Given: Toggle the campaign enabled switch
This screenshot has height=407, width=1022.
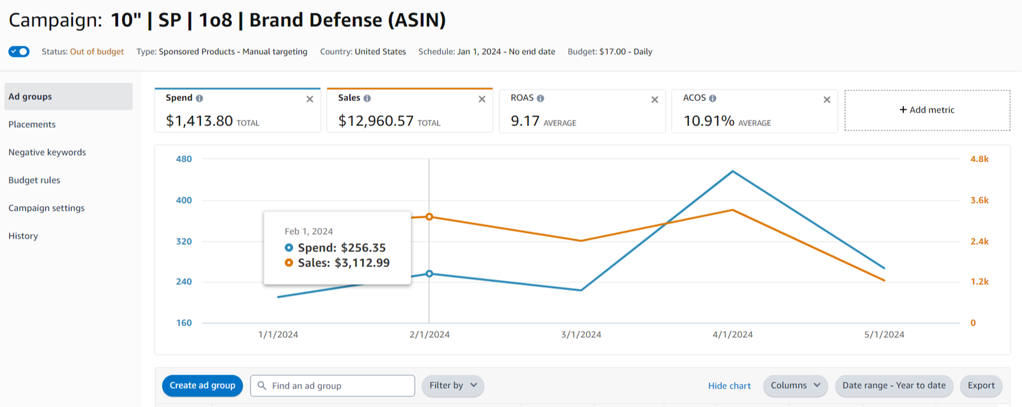Looking at the screenshot, I should (19, 52).
